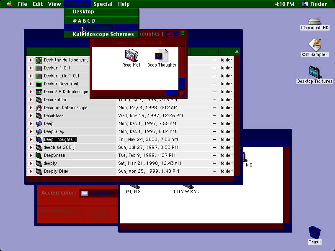Expand the Deco Folder disclosure triangle
Screen dimensions: 335x251
coord(31,100)
